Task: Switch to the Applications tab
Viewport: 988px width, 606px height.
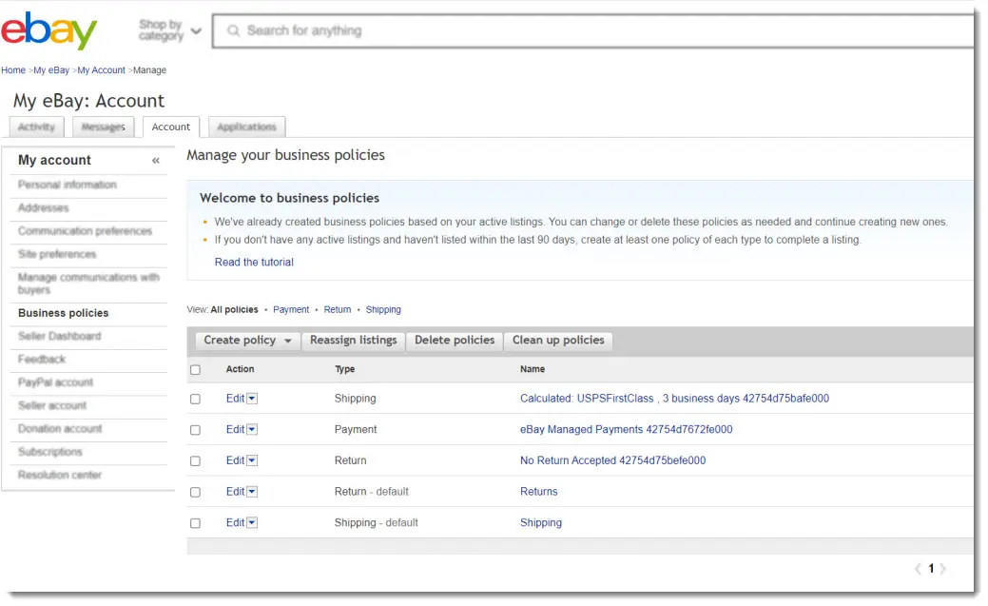Action: 246,127
